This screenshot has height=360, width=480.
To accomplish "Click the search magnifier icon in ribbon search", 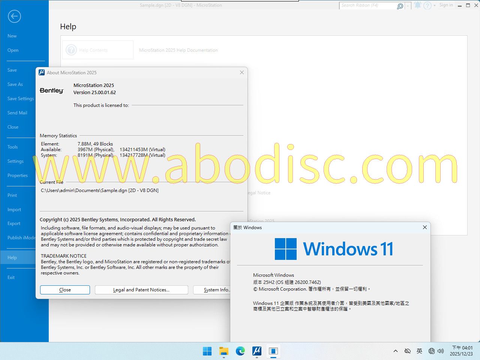I will (x=400, y=6).
